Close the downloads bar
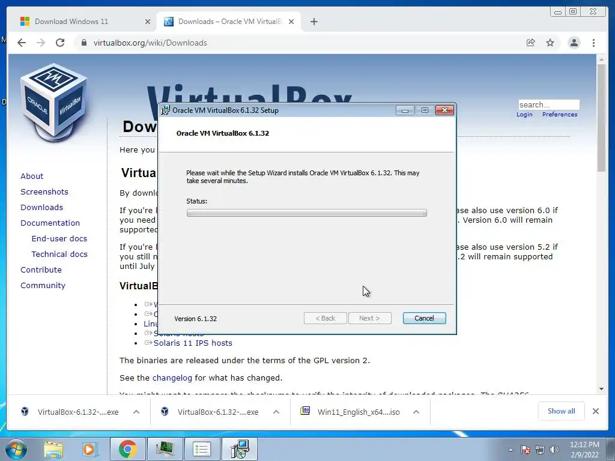The height and width of the screenshot is (461, 615). pyautogui.click(x=595, y=411)
